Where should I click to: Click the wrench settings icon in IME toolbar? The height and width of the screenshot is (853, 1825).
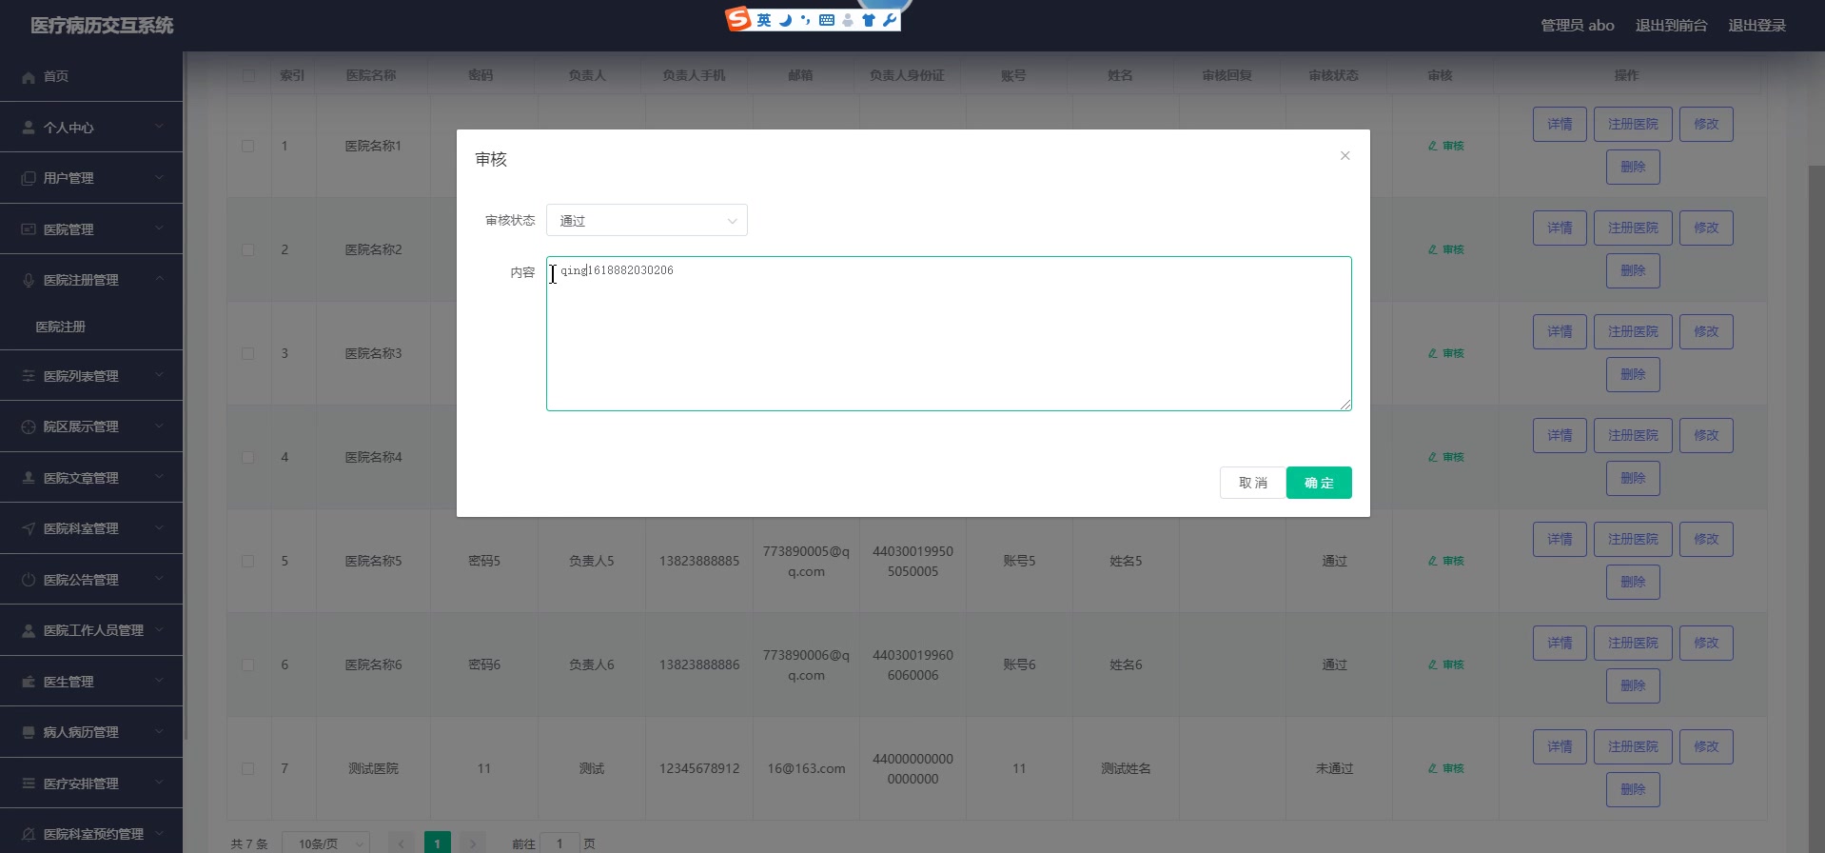[x=889, y=20]
